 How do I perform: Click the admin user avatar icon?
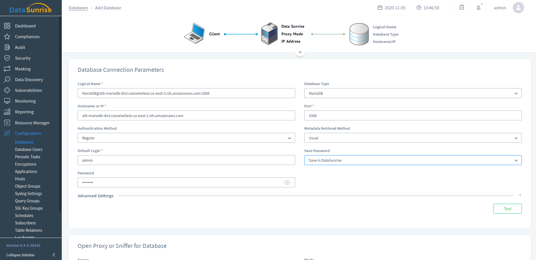[518, 8]
